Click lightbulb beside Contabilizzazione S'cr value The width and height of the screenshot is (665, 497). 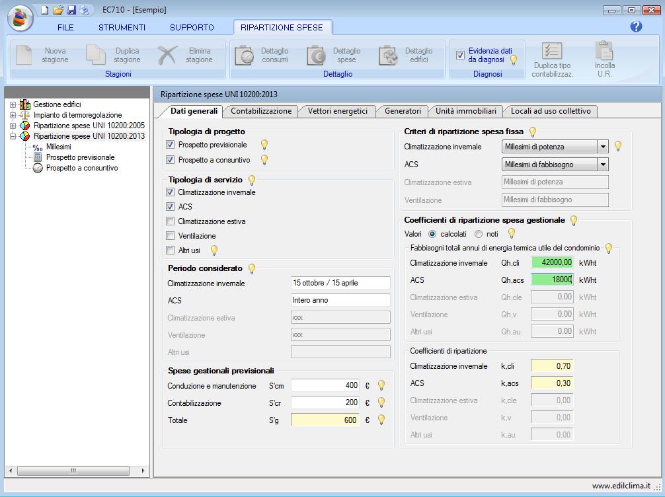381,402
